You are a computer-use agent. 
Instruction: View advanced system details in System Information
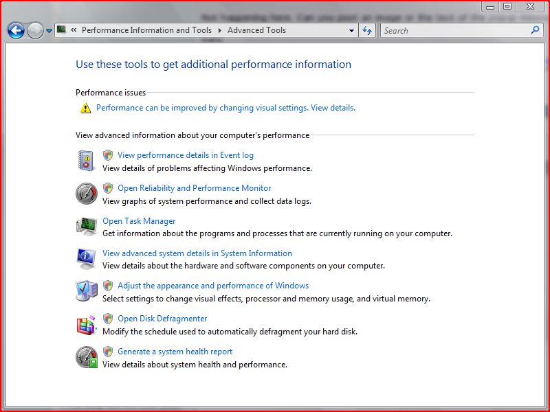pyautogui.click(x=197, y=253)
